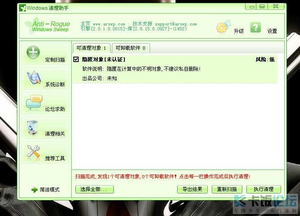Image resolution: width=300 pixels, height=216 pixels.
Task: Click the Anti-Rogue Windows Sweep logo
Action: pos(47,26)
